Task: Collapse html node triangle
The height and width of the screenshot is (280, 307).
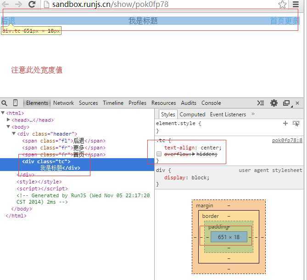Action: 3,113
